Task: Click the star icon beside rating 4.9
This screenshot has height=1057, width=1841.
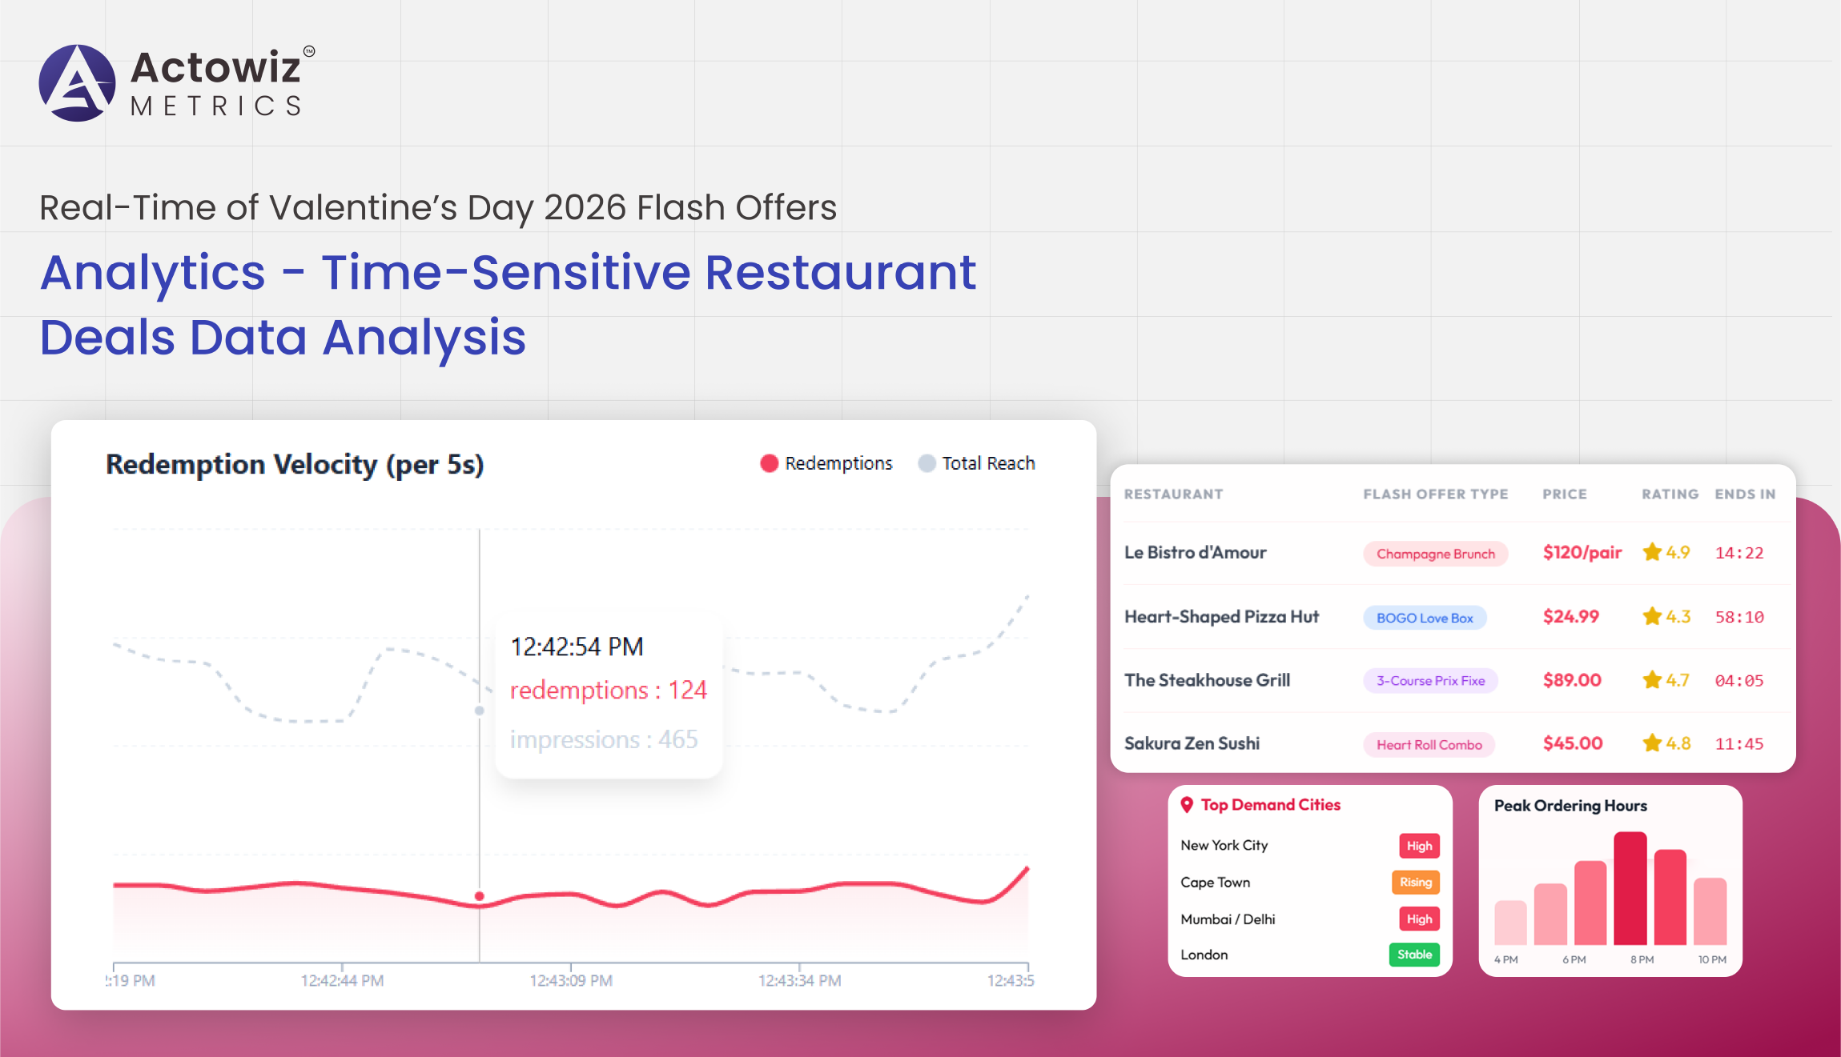Action: pyautogui.click(x=1651, y=552)
